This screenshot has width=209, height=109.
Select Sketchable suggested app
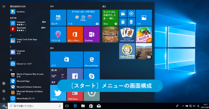pyautogui.click(x=28, y=29)
